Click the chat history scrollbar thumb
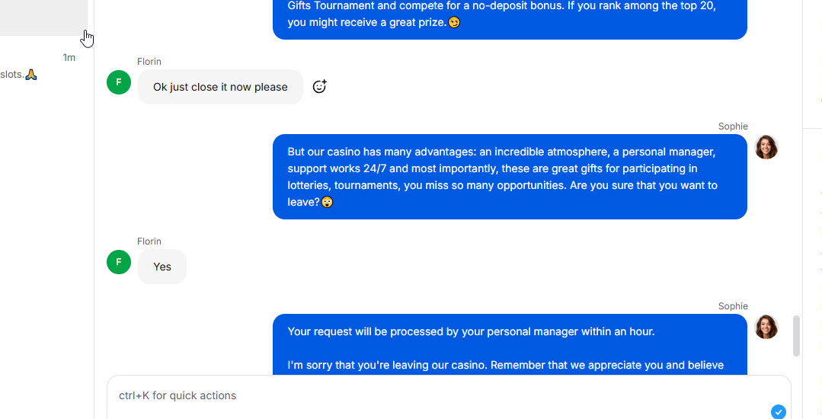The width and height of the screenshot is (822, 419). (796, 336)
